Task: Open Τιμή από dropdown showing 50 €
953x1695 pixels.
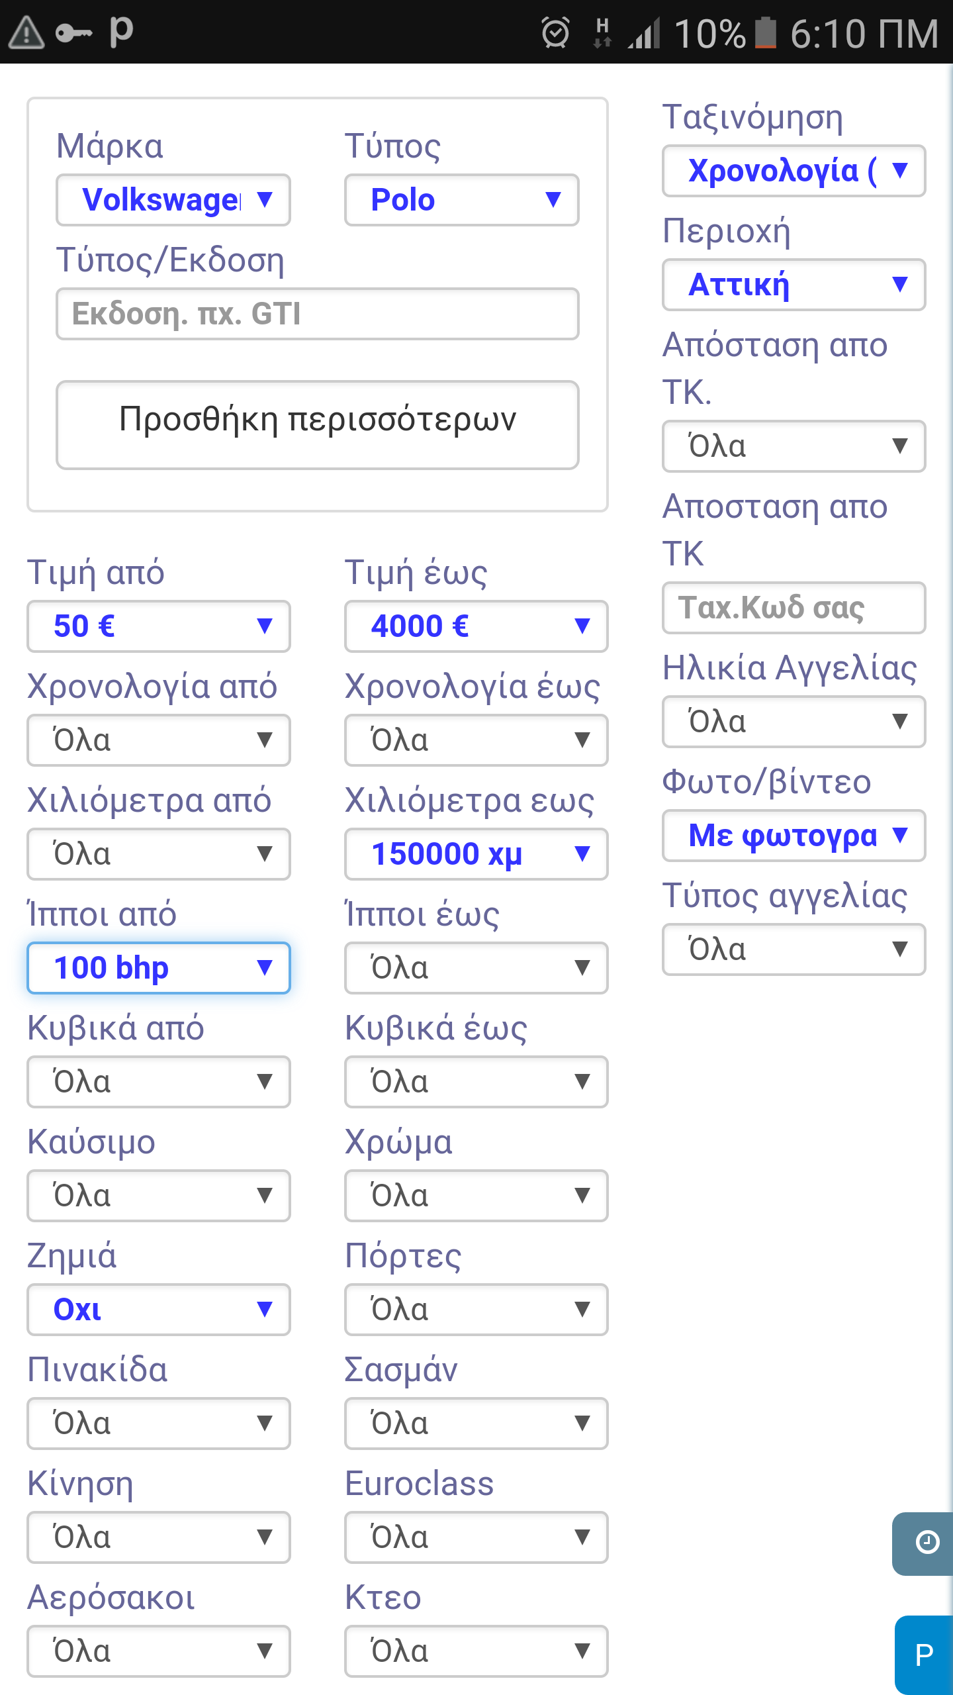Action: point(159,626)
